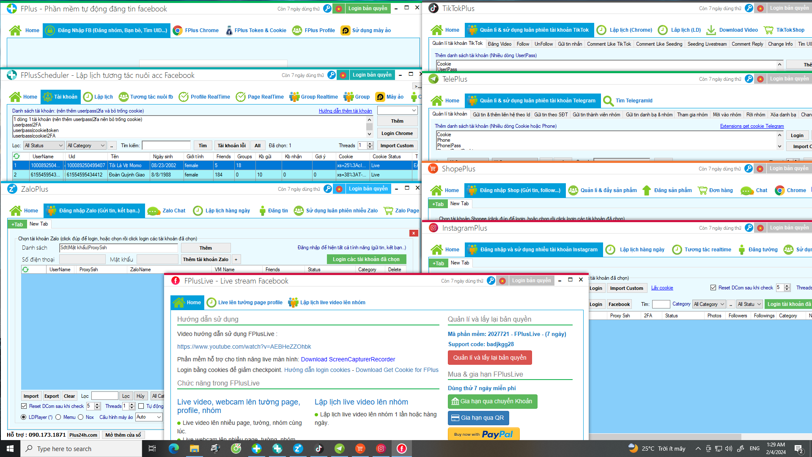812x457 pixels.
Task: Open dropdown above Thêm button in FPlusScheduler
Action: (398, 110)
